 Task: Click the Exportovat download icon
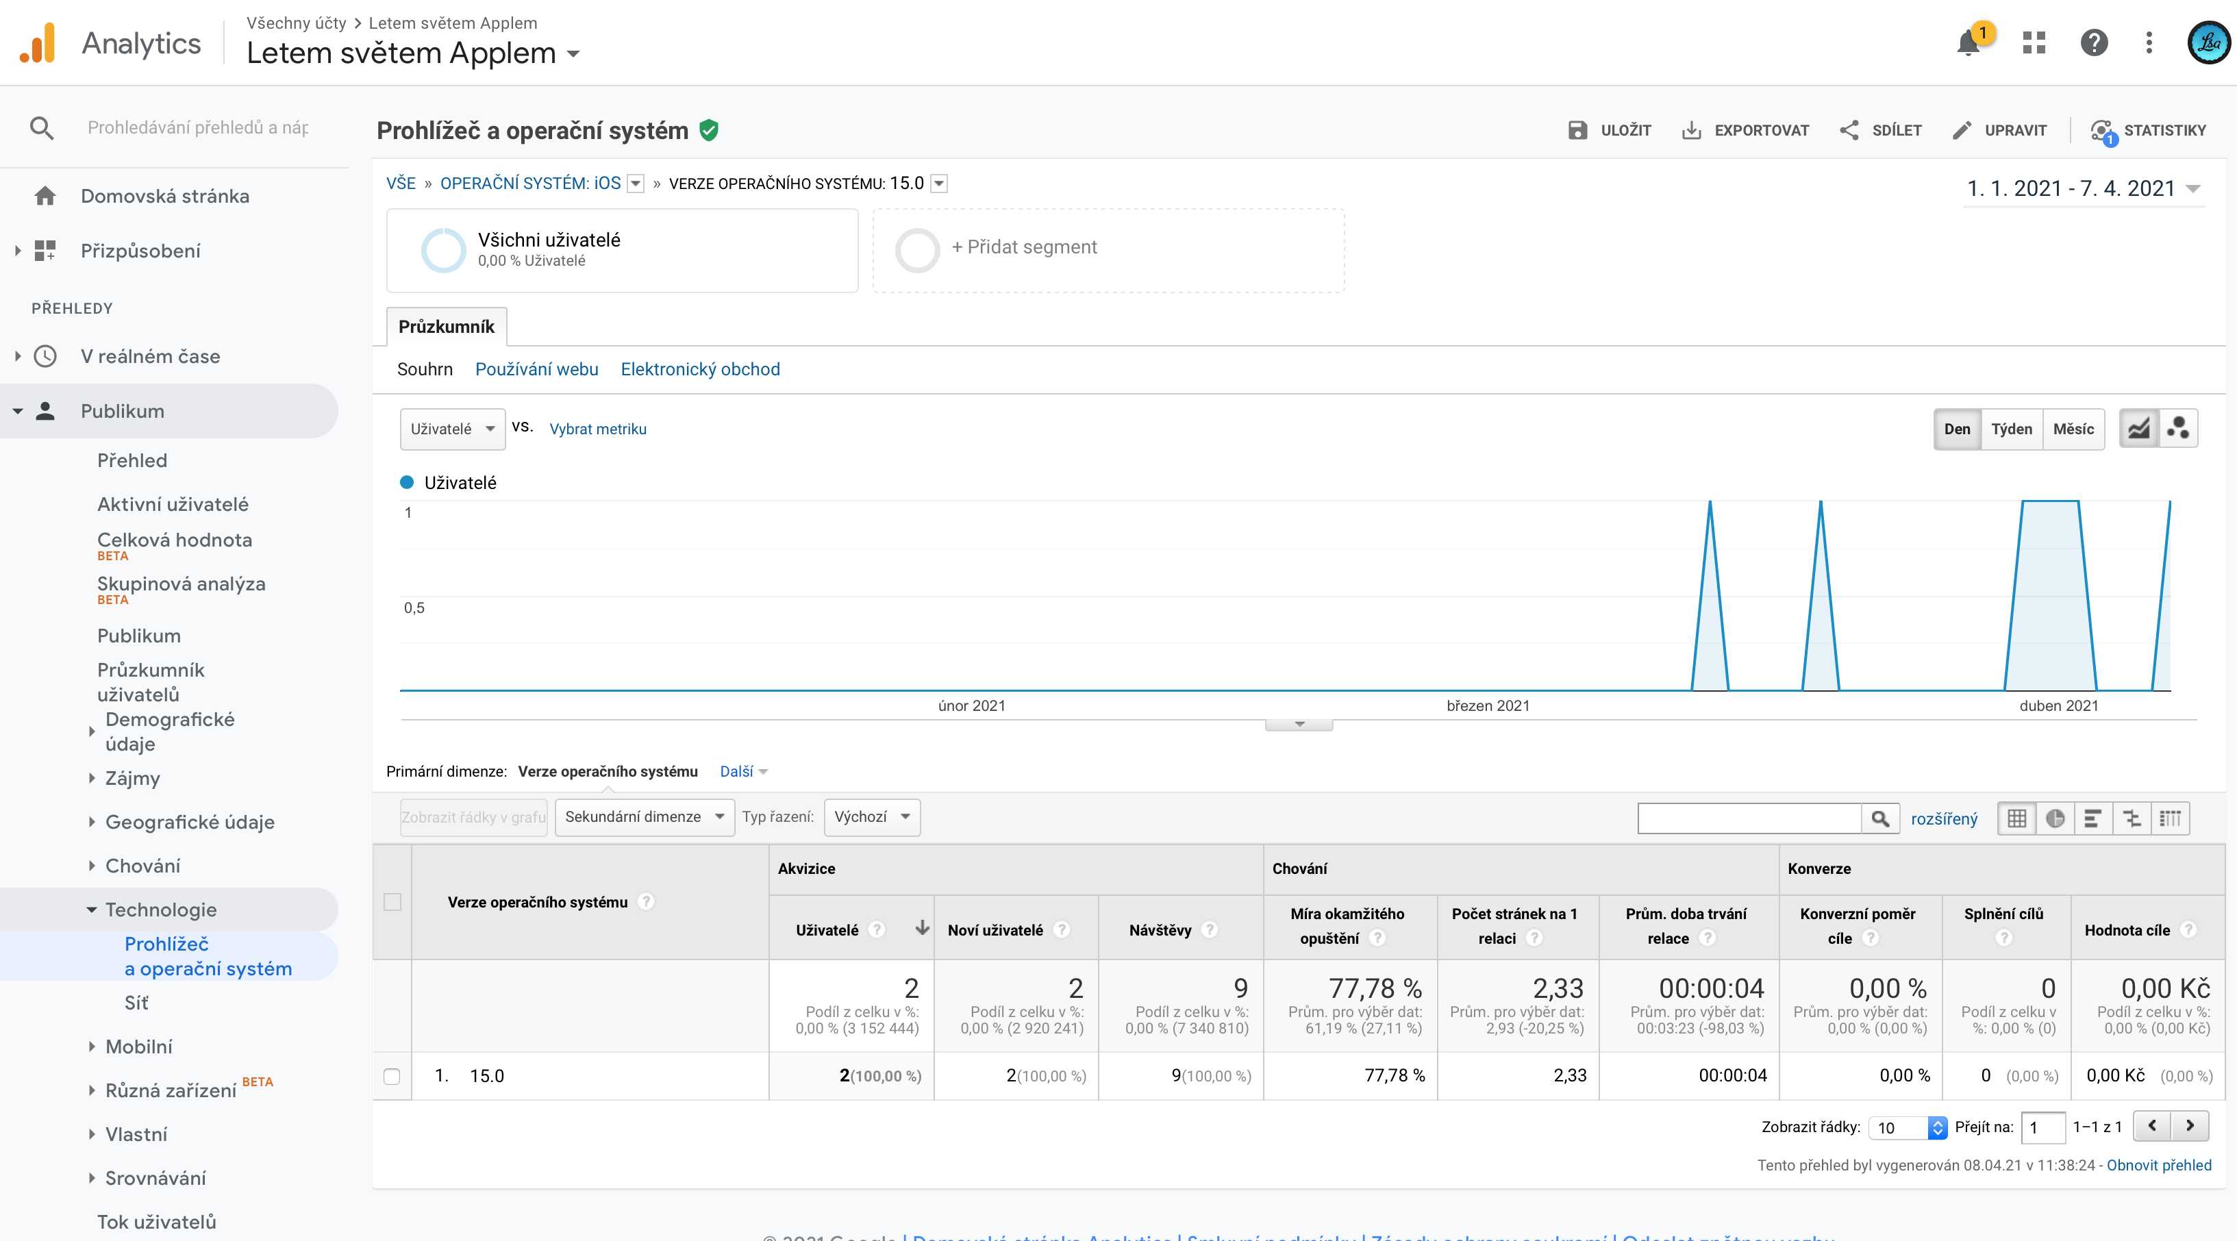(x=1691, y=130)
